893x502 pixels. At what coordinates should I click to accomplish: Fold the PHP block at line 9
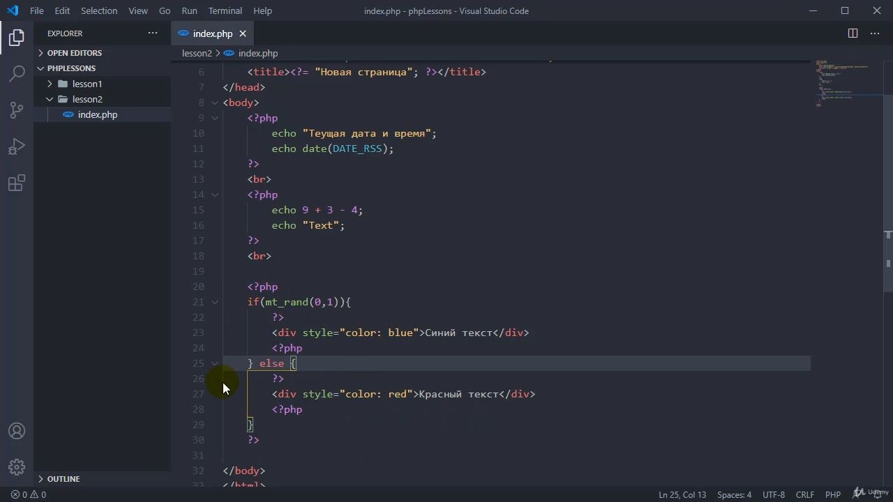pyautogui.click(x=215, y=118)
